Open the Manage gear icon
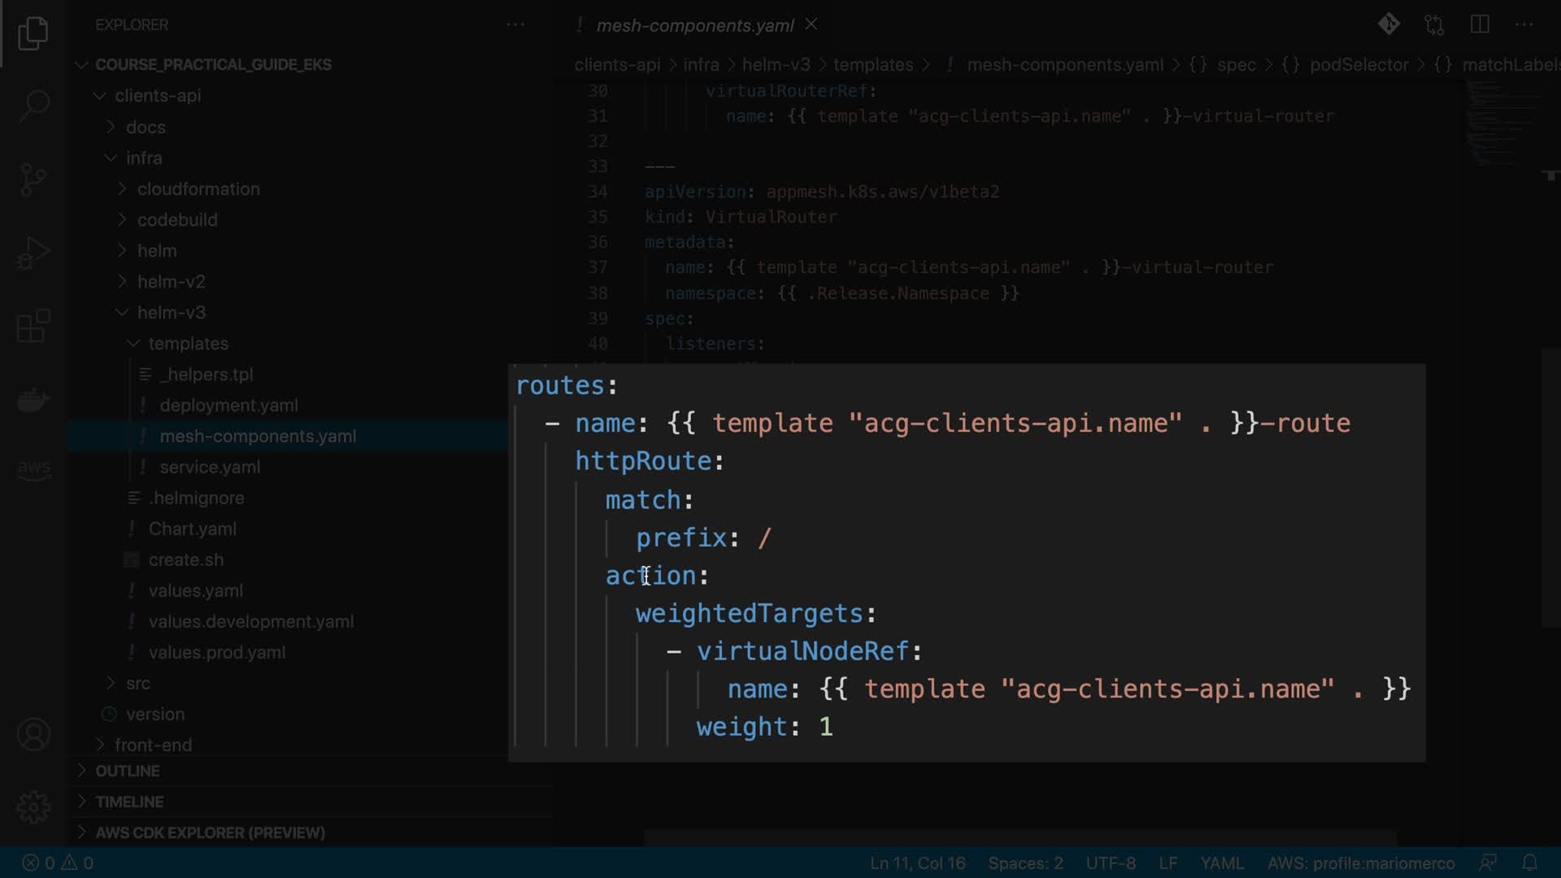This screenshot has width=1561, height=878. [x=33, y=806]
